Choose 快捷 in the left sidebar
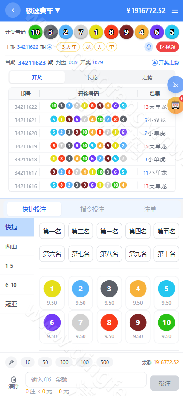 pos(17,227)
